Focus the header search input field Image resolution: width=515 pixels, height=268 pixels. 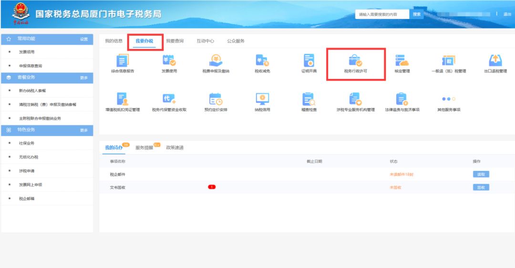(382, 14)
